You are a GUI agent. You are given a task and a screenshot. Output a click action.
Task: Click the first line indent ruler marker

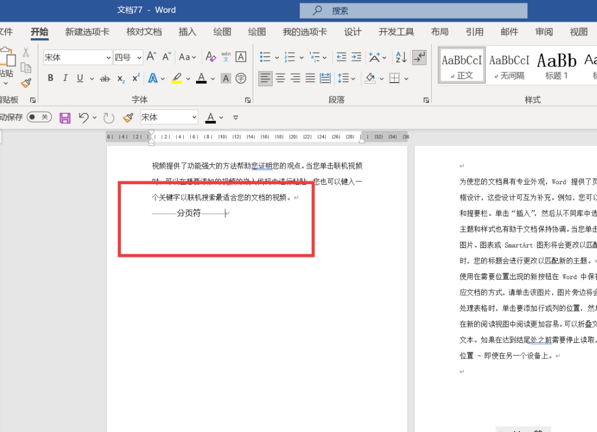(152, 133)
